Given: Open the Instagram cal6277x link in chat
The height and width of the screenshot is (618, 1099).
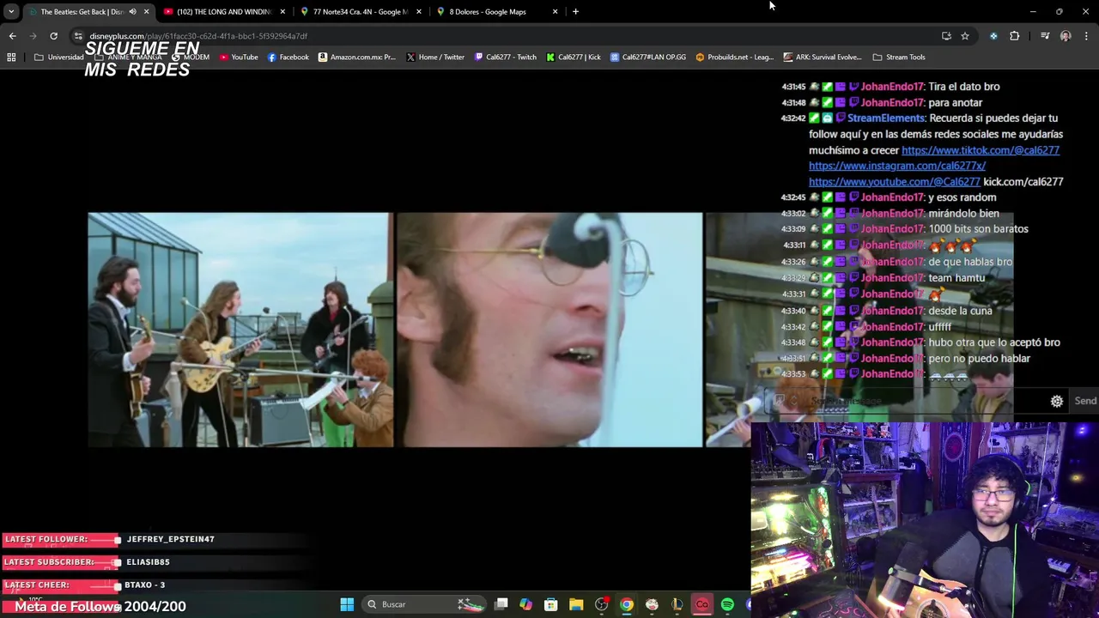Looking at the screenshot, I should click(x=897, y=166).
